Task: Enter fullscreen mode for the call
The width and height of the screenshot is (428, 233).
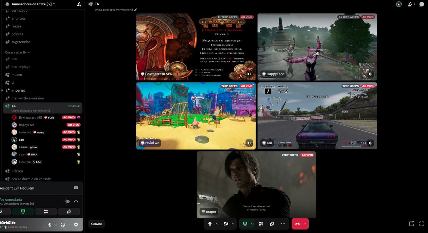Action: pos(422,224)
